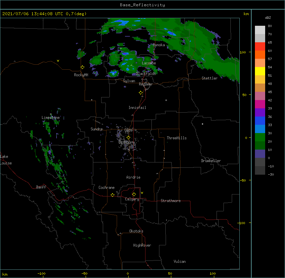Select the 80 value in dBZ legend

[270, 26]
